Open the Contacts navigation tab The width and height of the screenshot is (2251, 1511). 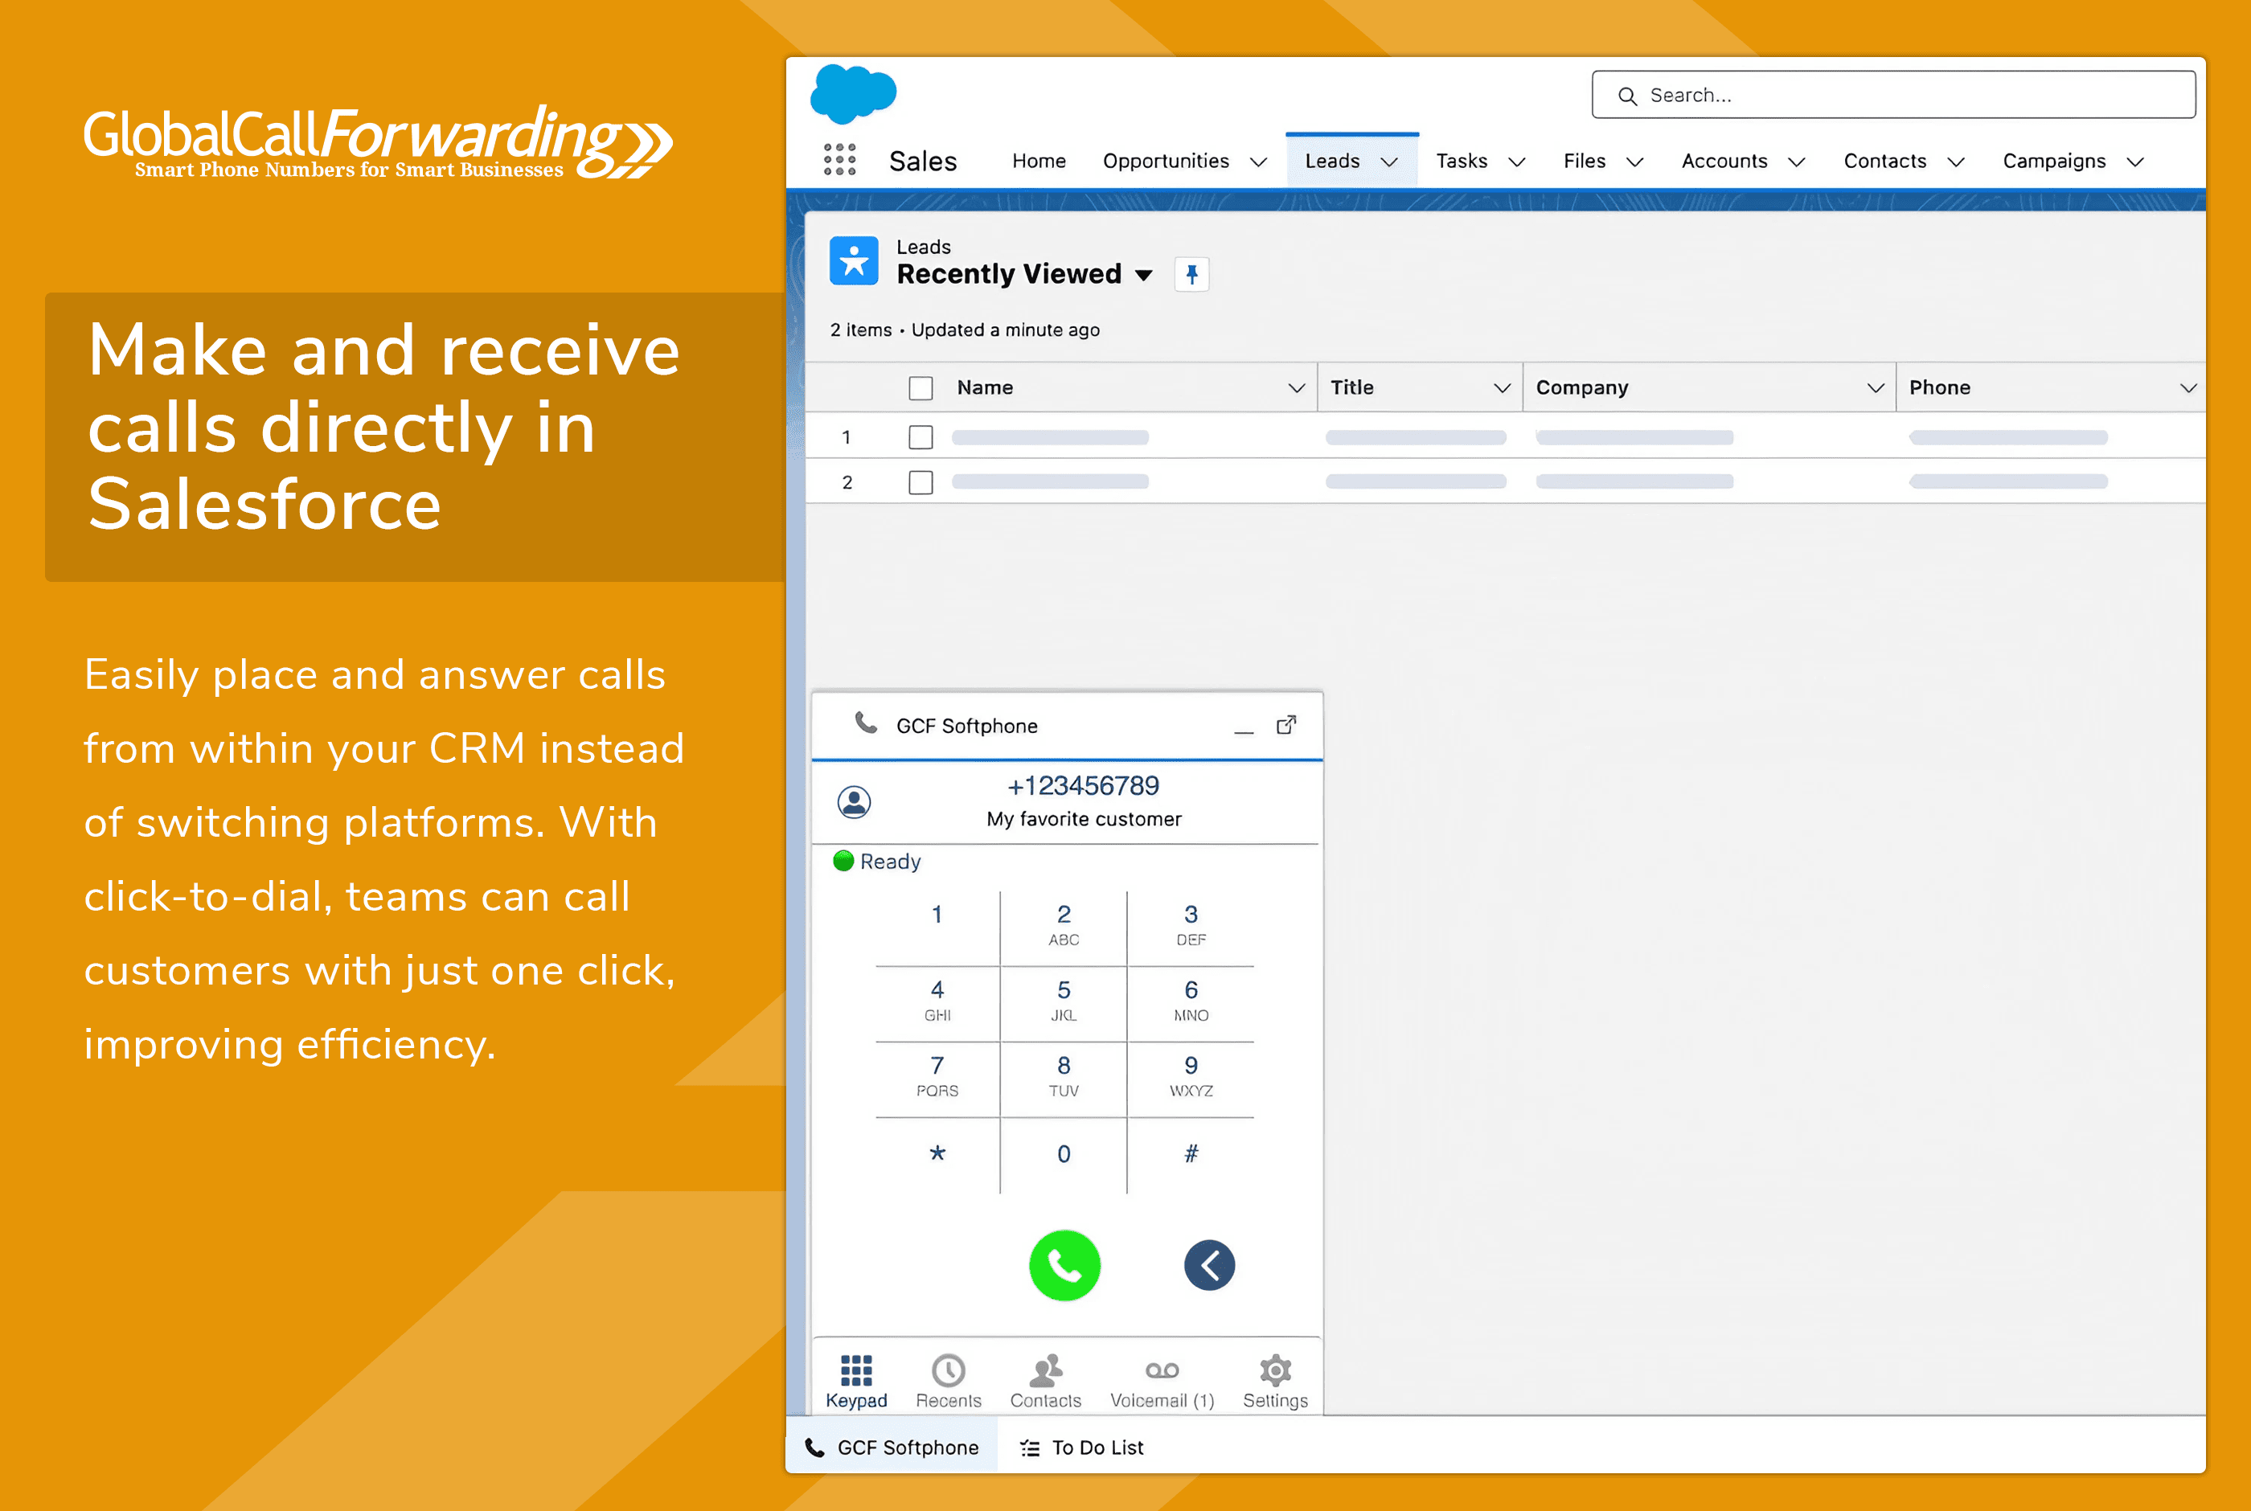tap(1885, 161)
